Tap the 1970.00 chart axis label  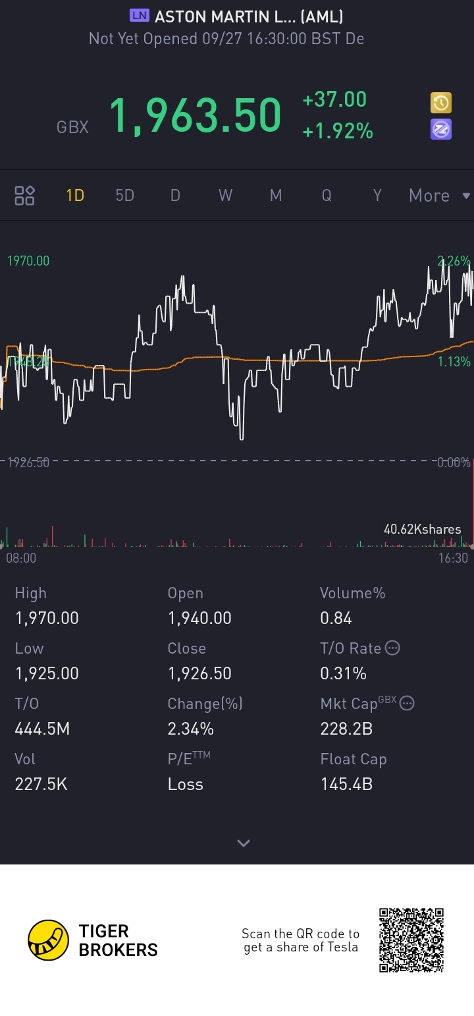tap(28, 261)
